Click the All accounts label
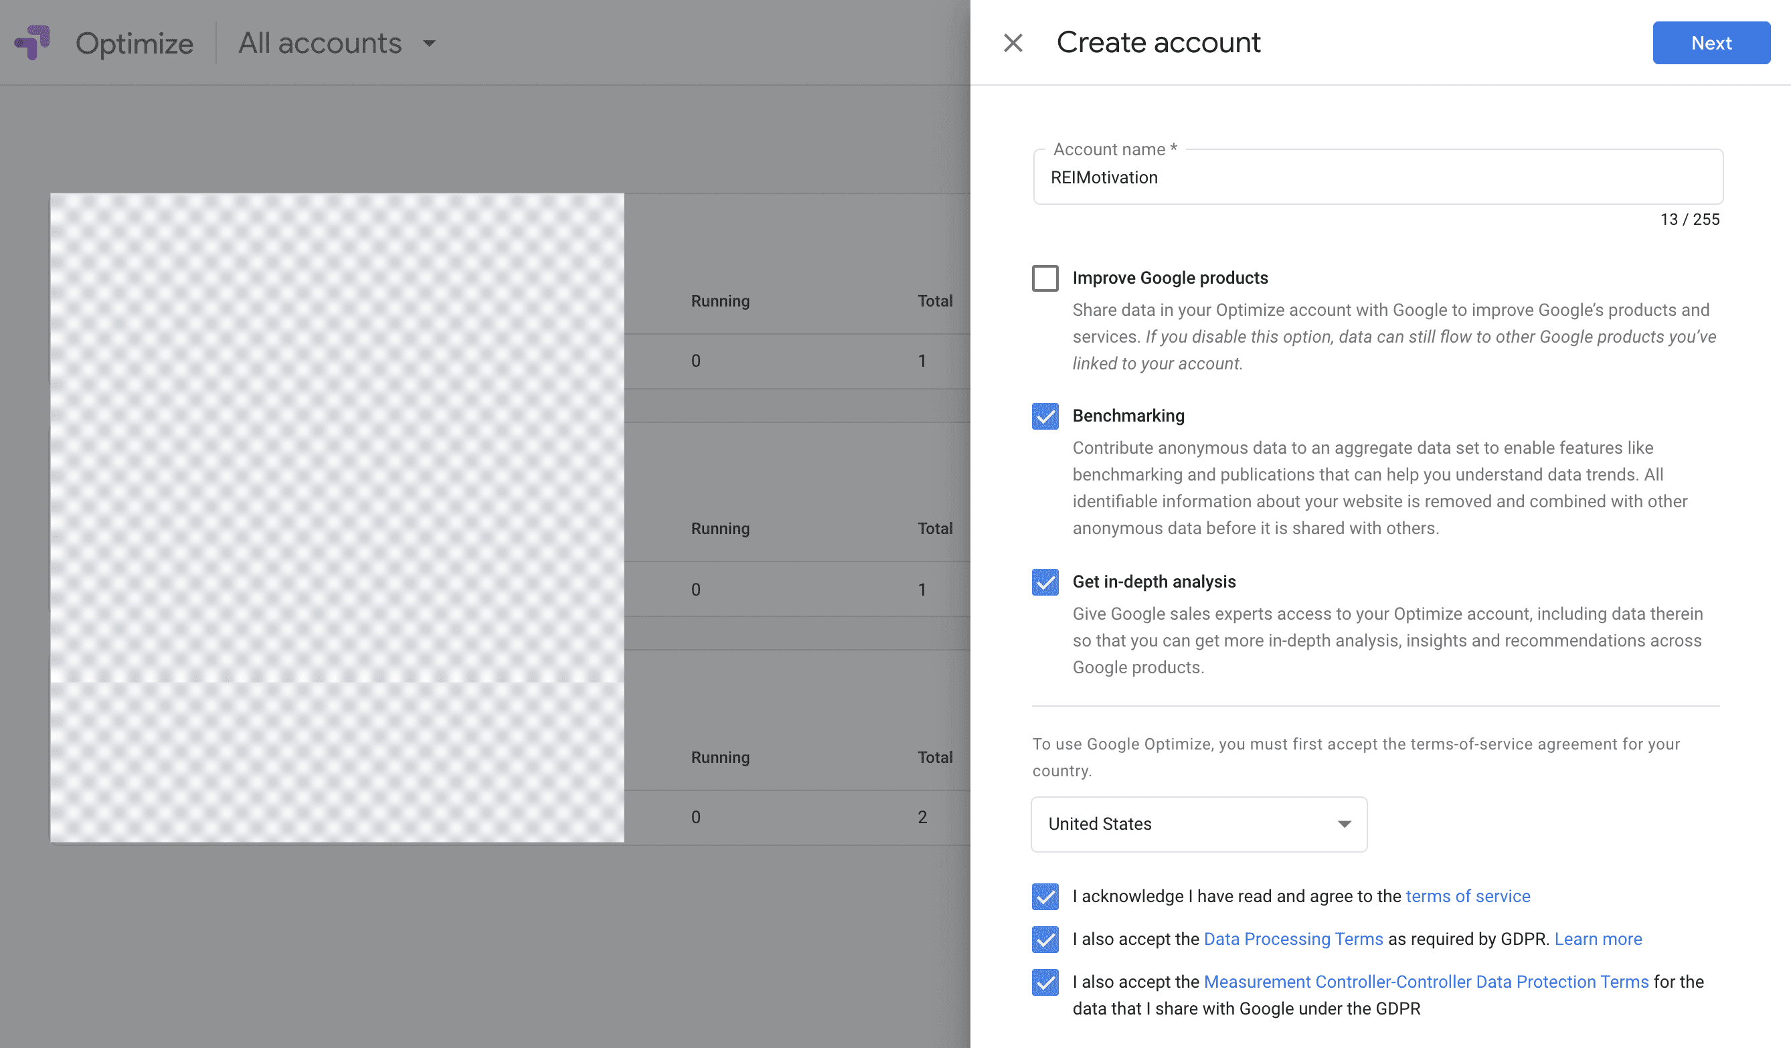The width and height of the screenshot is (1791, 1048). pyautogui.click(x=320, y=43)
